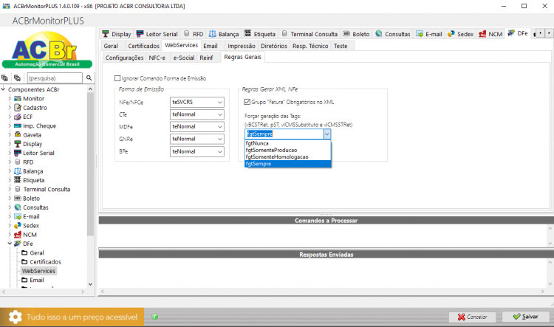This screenshot has width=554, height=327.
Task: Enable Ignorar Comando Forma de Emissão
Action: click(117, 78)
